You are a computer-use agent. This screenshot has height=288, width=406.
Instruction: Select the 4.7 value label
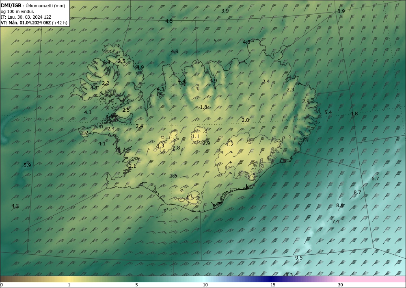coord(292,78)
